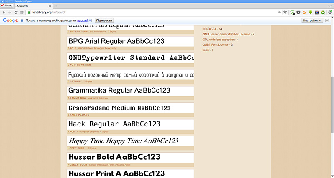
Task: Click the Перевести translate button
Action: 104,20
